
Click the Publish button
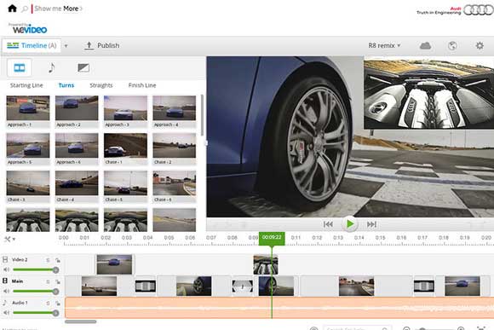[x=102, y=45]
